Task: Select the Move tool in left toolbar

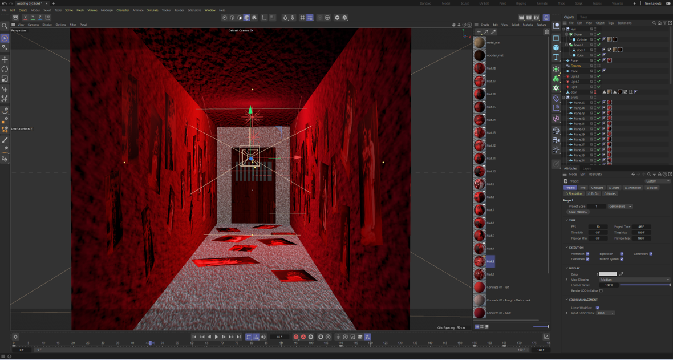Action: (5, 59)
